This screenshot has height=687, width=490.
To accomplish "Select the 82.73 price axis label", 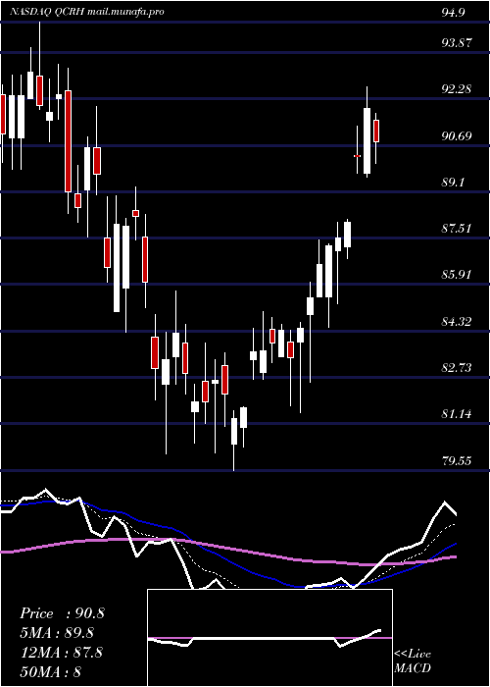I will (x=458, y=368).
